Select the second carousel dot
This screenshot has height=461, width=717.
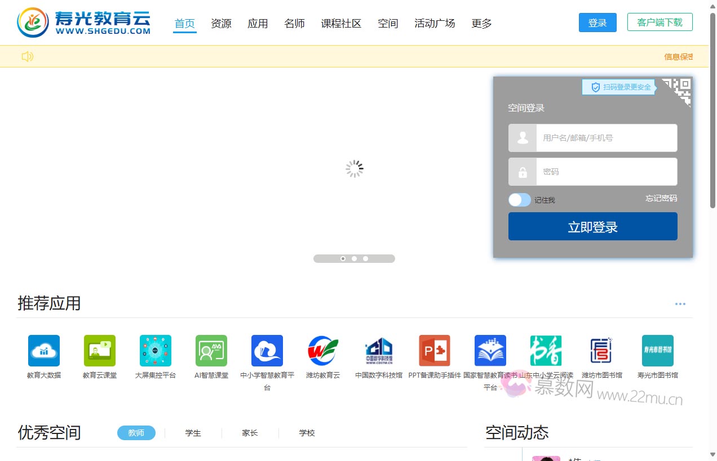click(x=354, y=259)
